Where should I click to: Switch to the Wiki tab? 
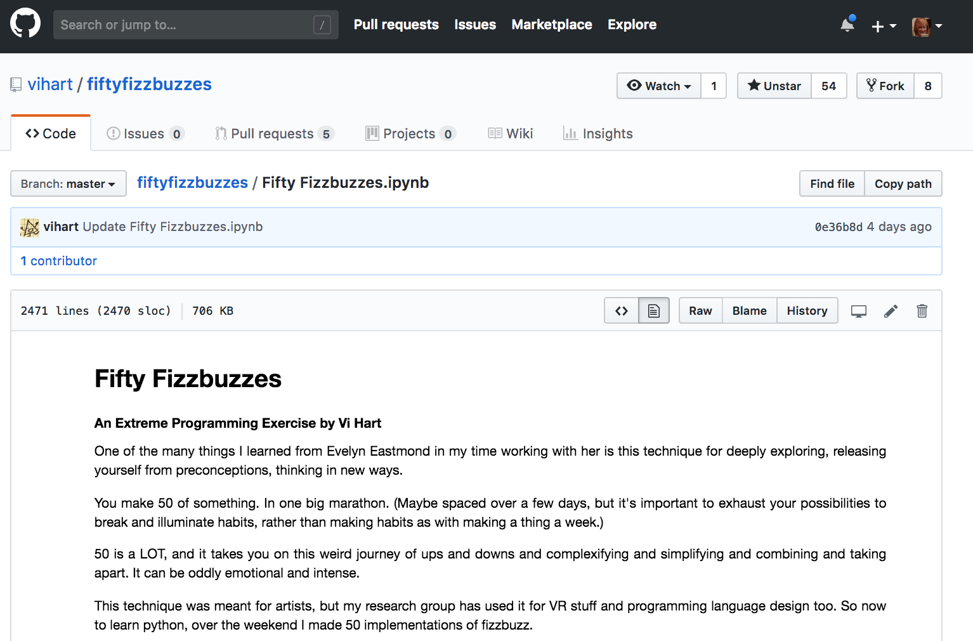[511, 133]
